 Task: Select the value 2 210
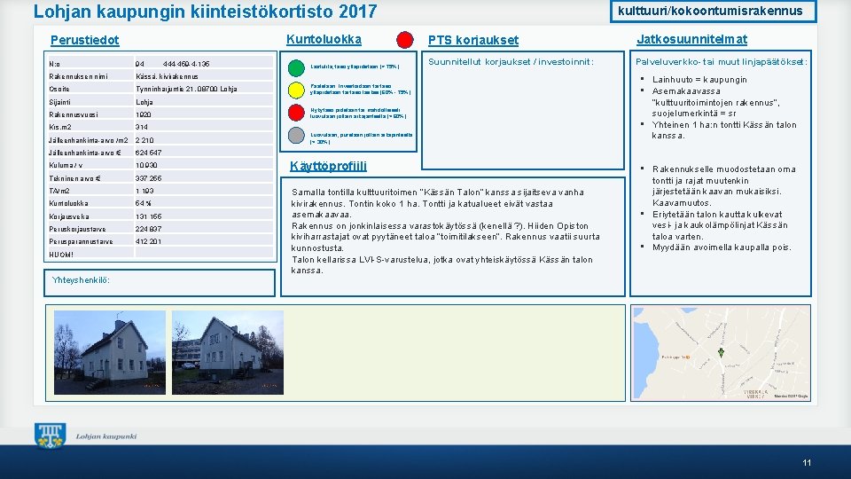click(144, 140)
